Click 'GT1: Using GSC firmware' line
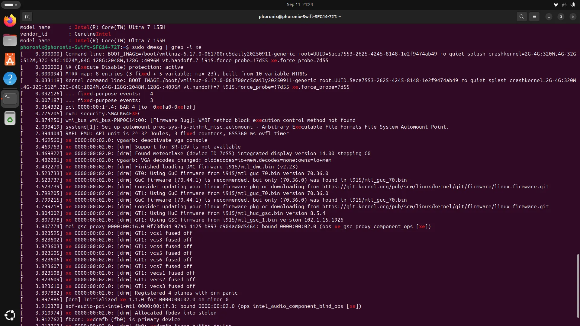580x326 pixels. tap(182, 220)
